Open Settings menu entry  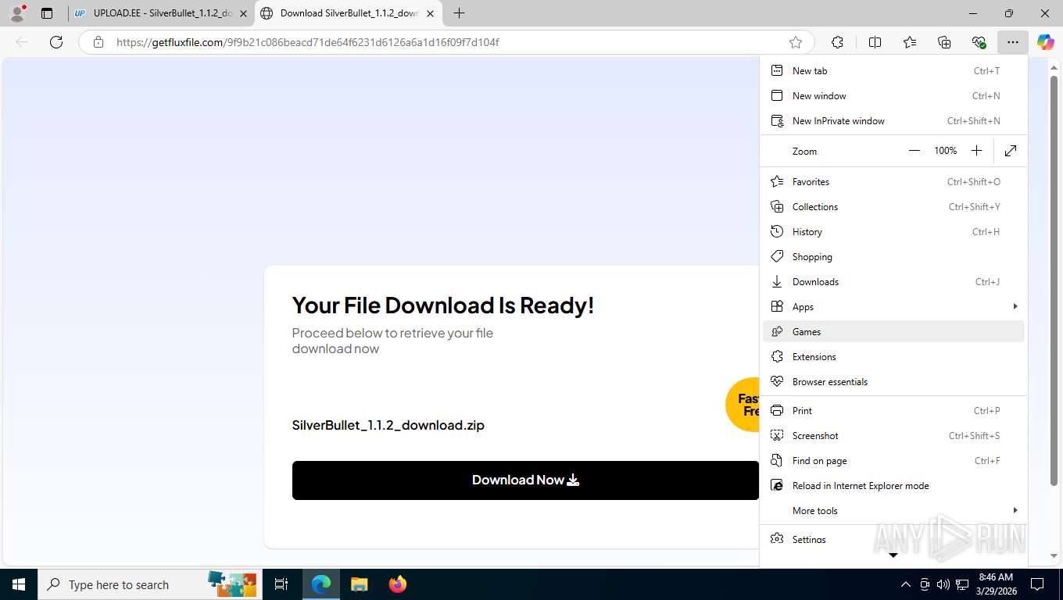coord(893,539)
